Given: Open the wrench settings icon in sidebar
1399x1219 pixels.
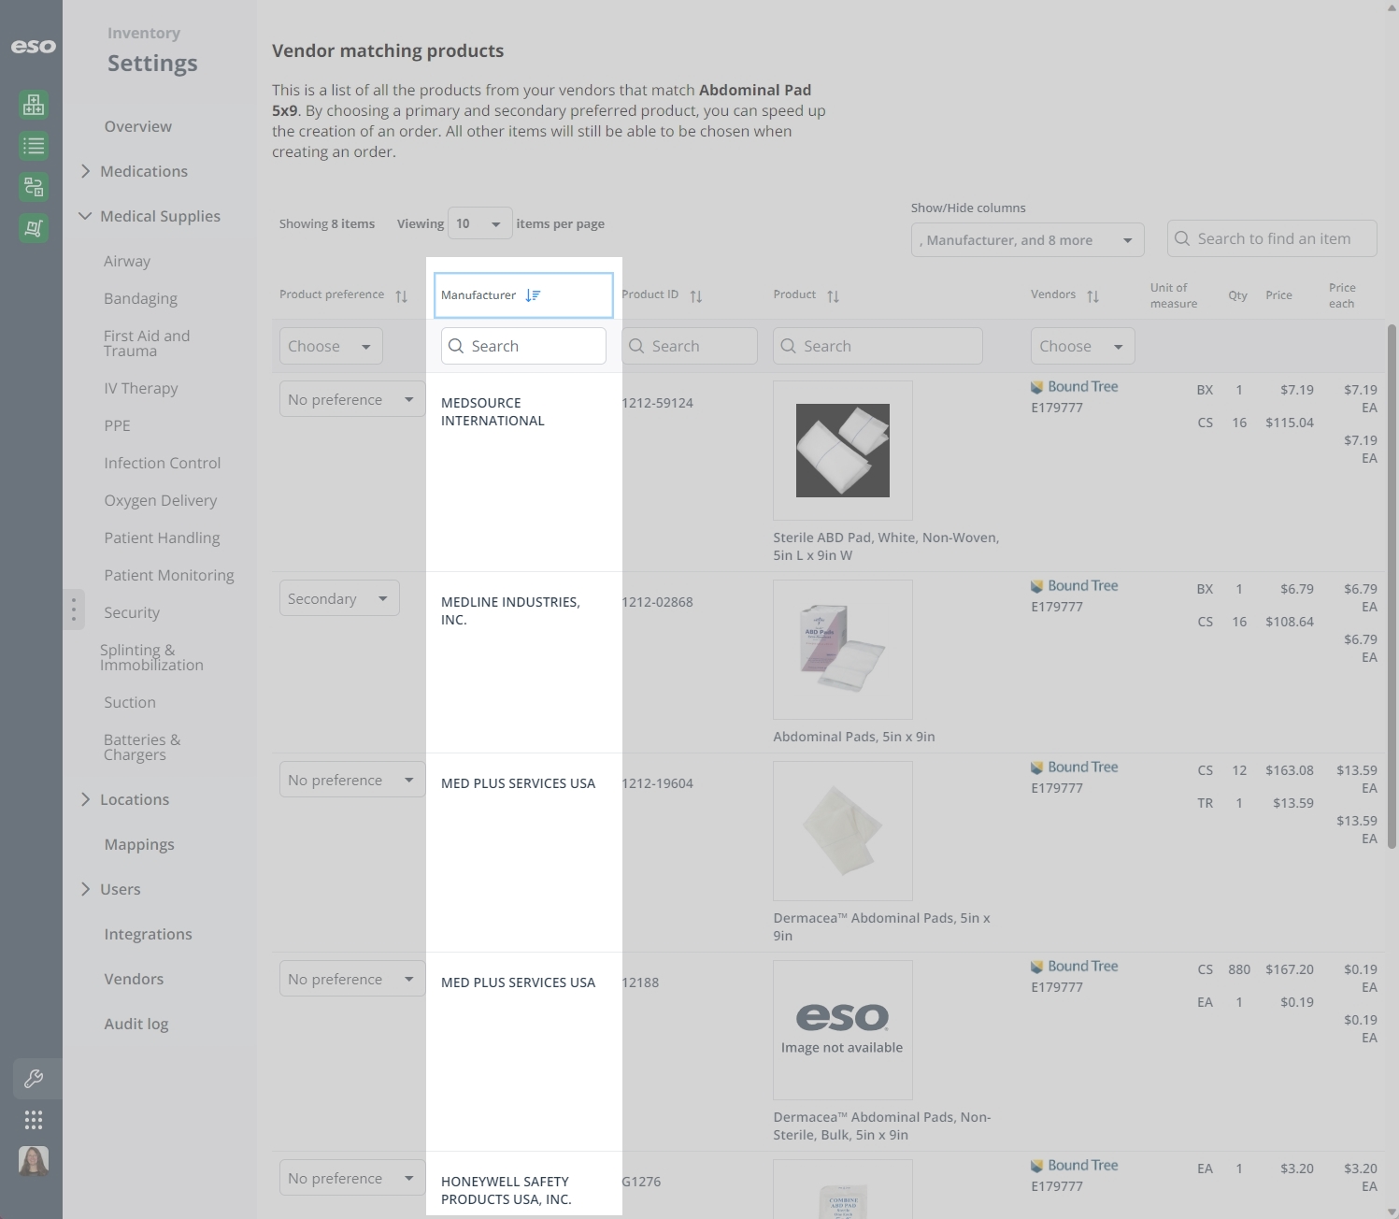Looking at the screenshot, I should (x=34, y=1079).
